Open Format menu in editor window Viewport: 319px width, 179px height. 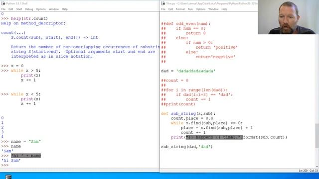tap(180, 9)
